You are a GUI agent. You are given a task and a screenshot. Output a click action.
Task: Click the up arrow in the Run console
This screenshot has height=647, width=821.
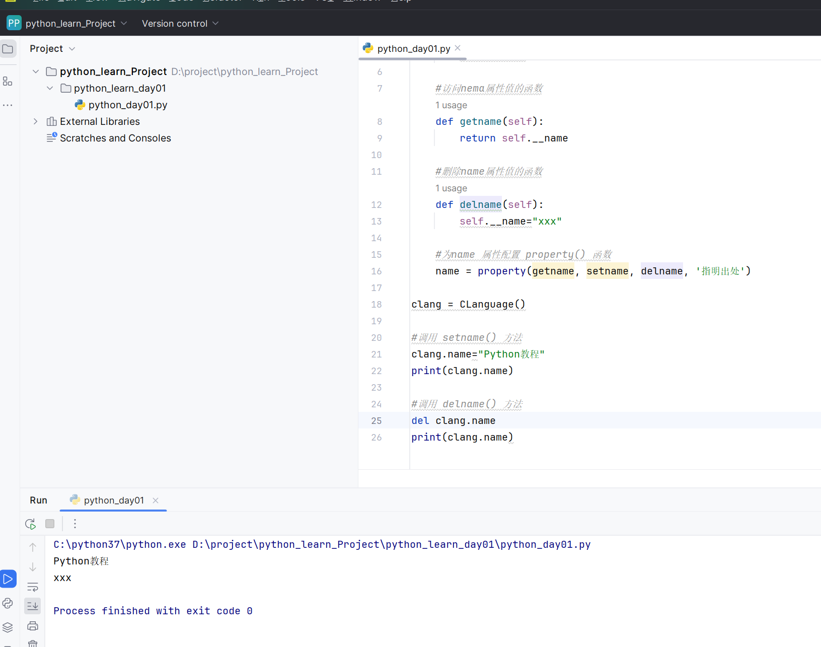(x=33, y=547)
